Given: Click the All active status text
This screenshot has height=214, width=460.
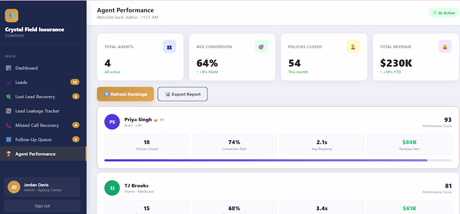Looking at the screenshot, I should click(112, 72).
